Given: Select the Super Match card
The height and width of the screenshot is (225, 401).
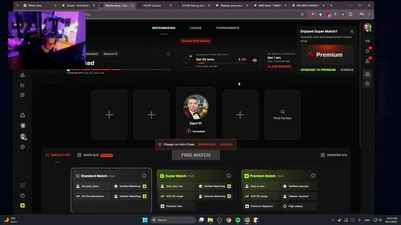Looking at the screenshot, I should (x=196, y=190).
